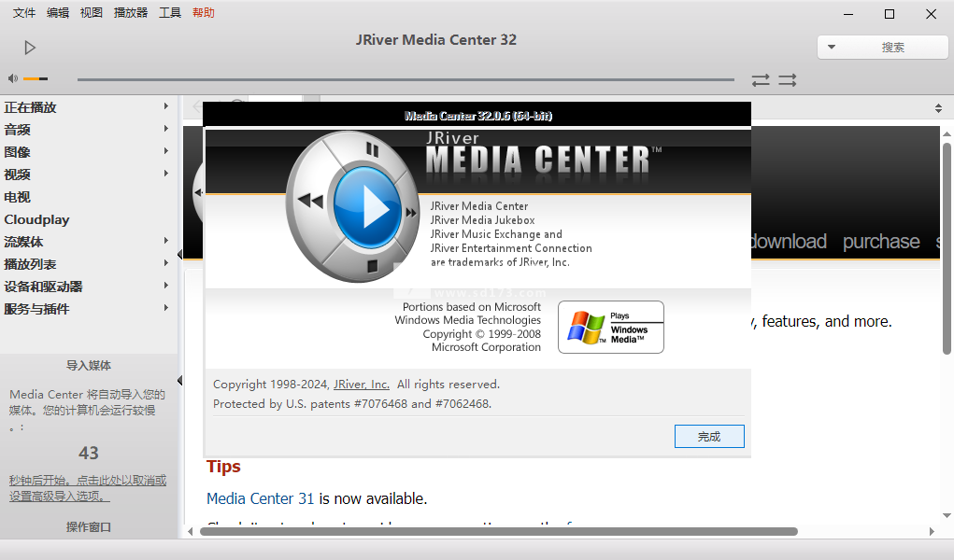The image size is (954, 560).
Task: Click horizontal scrollbar right arrow
Action: [932, 531]
